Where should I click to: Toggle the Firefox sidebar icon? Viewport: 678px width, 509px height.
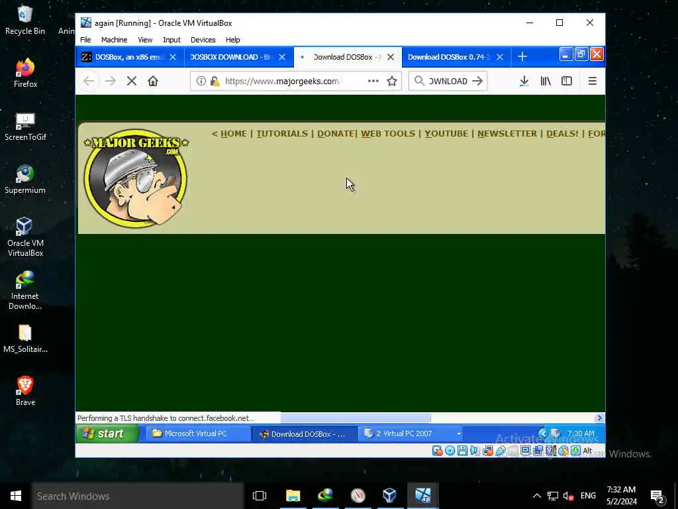tap(567, 81)
